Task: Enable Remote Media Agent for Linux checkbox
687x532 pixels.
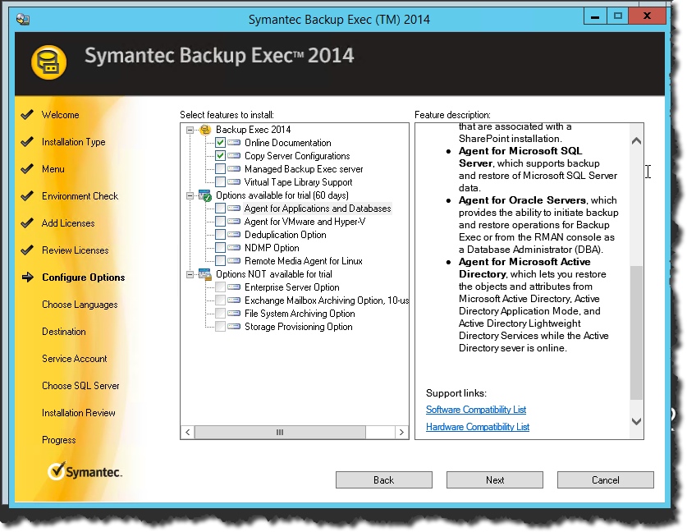Action: point(221,261)
